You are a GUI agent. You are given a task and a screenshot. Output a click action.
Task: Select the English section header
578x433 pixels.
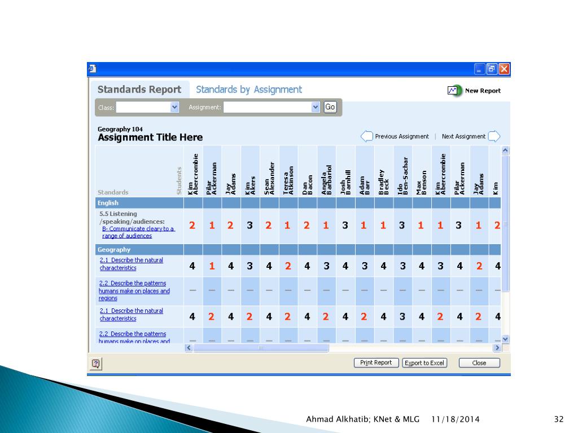click(139, 203)
